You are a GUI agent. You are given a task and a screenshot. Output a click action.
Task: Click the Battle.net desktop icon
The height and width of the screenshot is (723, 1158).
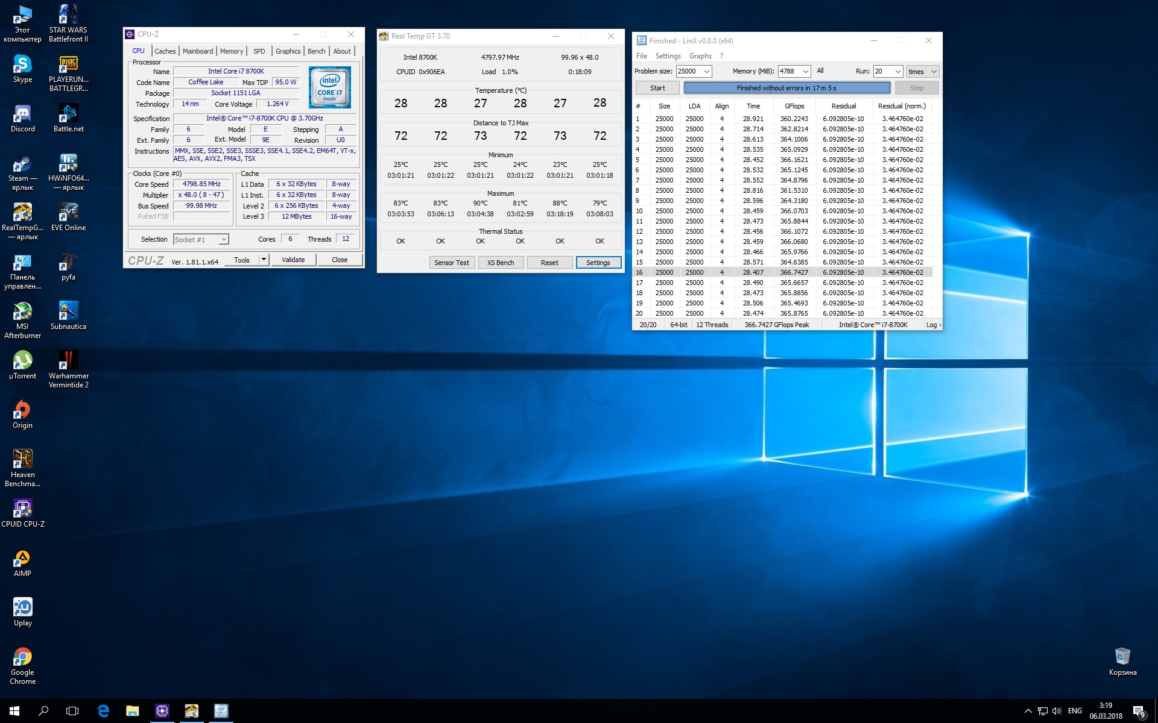tap(68, 114)
